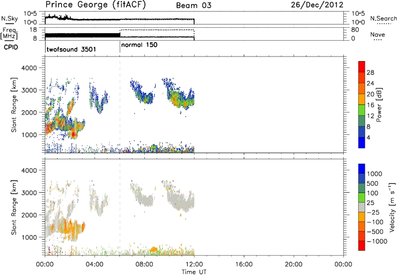Click the '04:00' time axis label
397x275 pixels.
tap(95, 265)
